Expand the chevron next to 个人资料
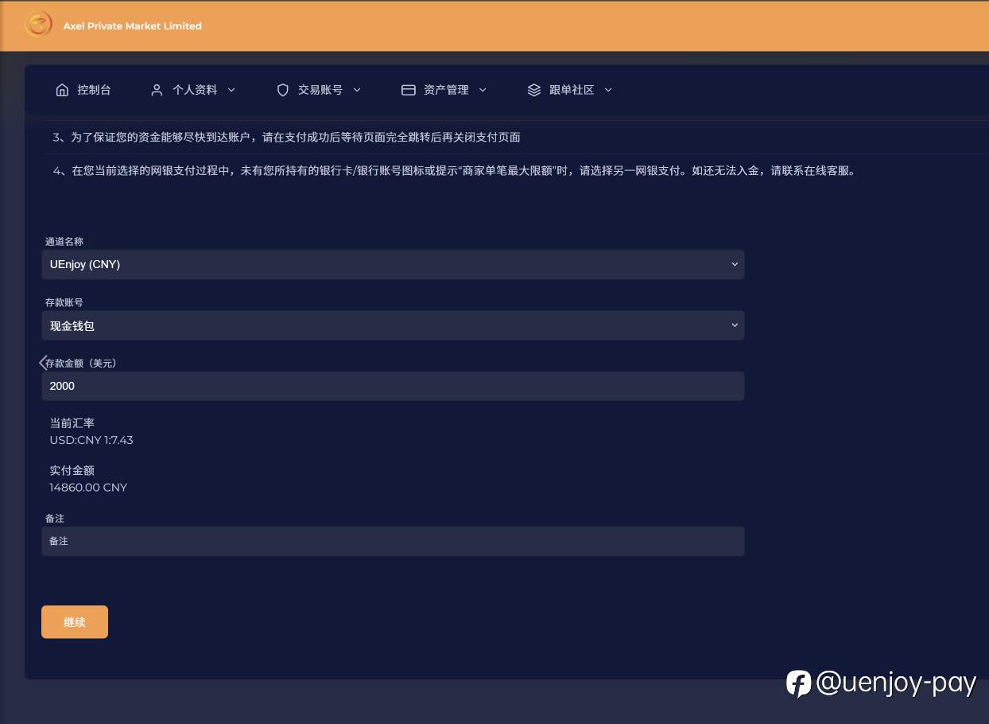989x724 pixels. pos(231,90)
